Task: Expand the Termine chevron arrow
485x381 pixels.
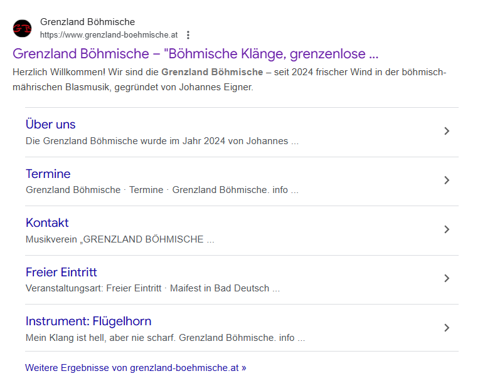Action: [447, 180]
